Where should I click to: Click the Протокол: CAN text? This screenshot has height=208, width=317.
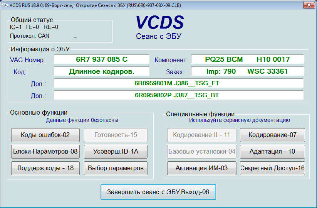pos(30,36)
